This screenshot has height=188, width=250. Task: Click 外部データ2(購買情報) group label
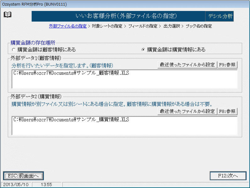(36, 97)
